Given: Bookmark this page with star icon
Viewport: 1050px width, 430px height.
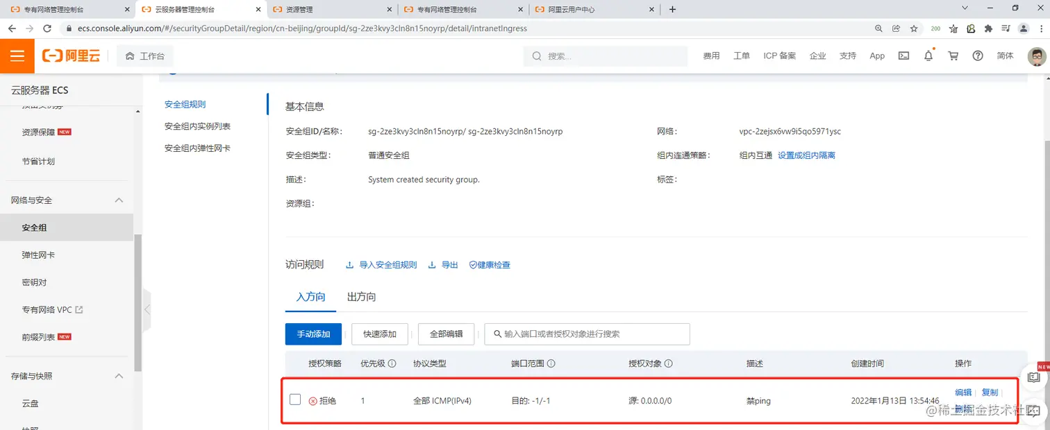Looking at the screenshot, I should click(914, 28).
